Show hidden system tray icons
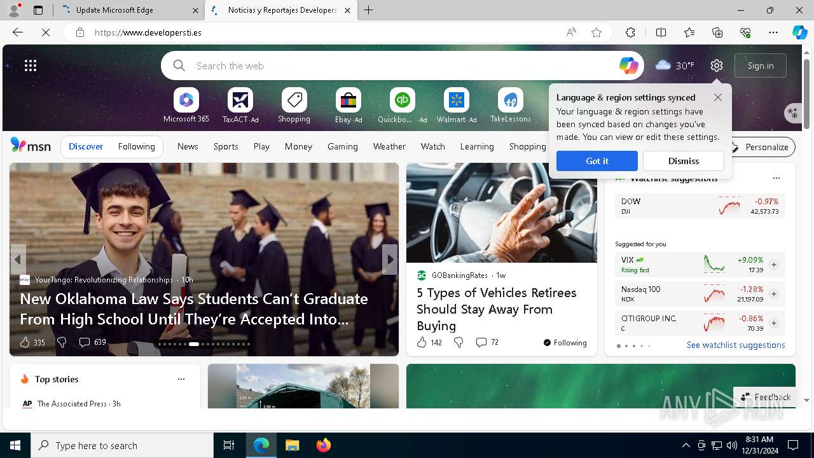814x458 pixels. click(686, 445)
